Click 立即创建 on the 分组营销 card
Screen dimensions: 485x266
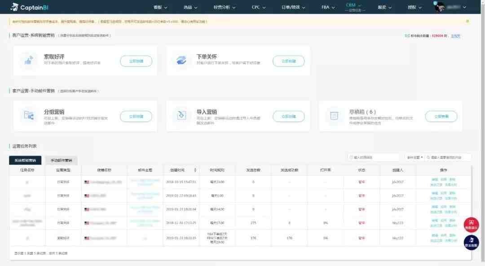[136, 116]
